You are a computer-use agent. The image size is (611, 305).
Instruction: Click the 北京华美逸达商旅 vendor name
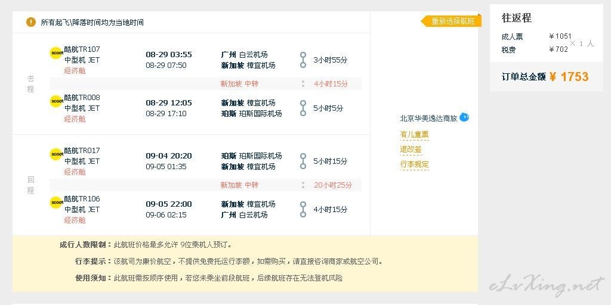click(x=428, y=119)
